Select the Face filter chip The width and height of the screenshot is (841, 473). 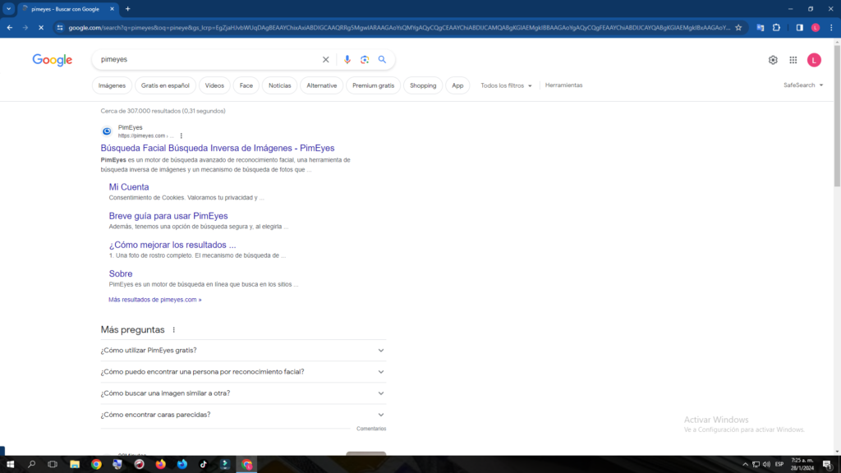point(246,85)
